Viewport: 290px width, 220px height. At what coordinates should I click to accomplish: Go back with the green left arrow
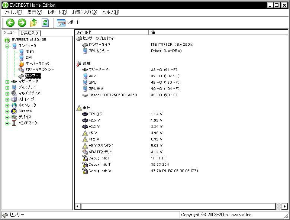click(x=10, y=23)
